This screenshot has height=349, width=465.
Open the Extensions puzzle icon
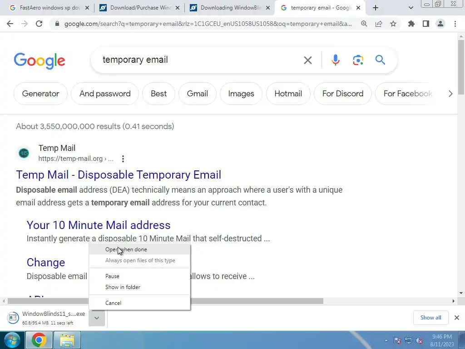[411, 24]
